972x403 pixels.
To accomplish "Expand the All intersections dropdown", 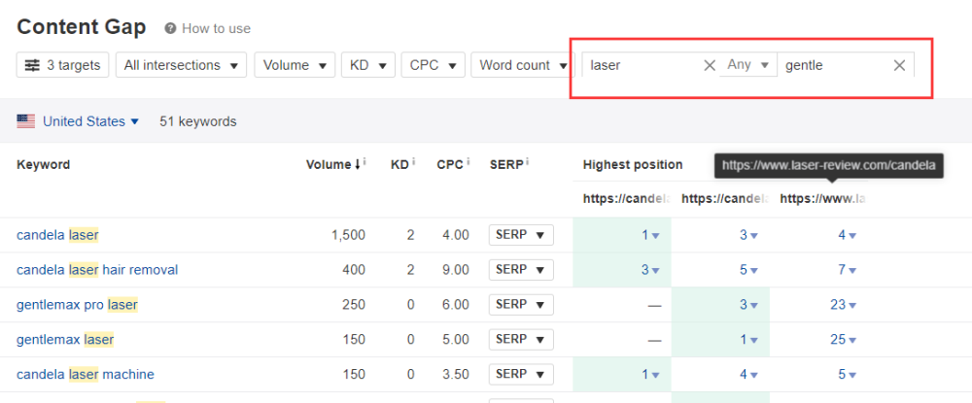I will click(x=181, y=65).
